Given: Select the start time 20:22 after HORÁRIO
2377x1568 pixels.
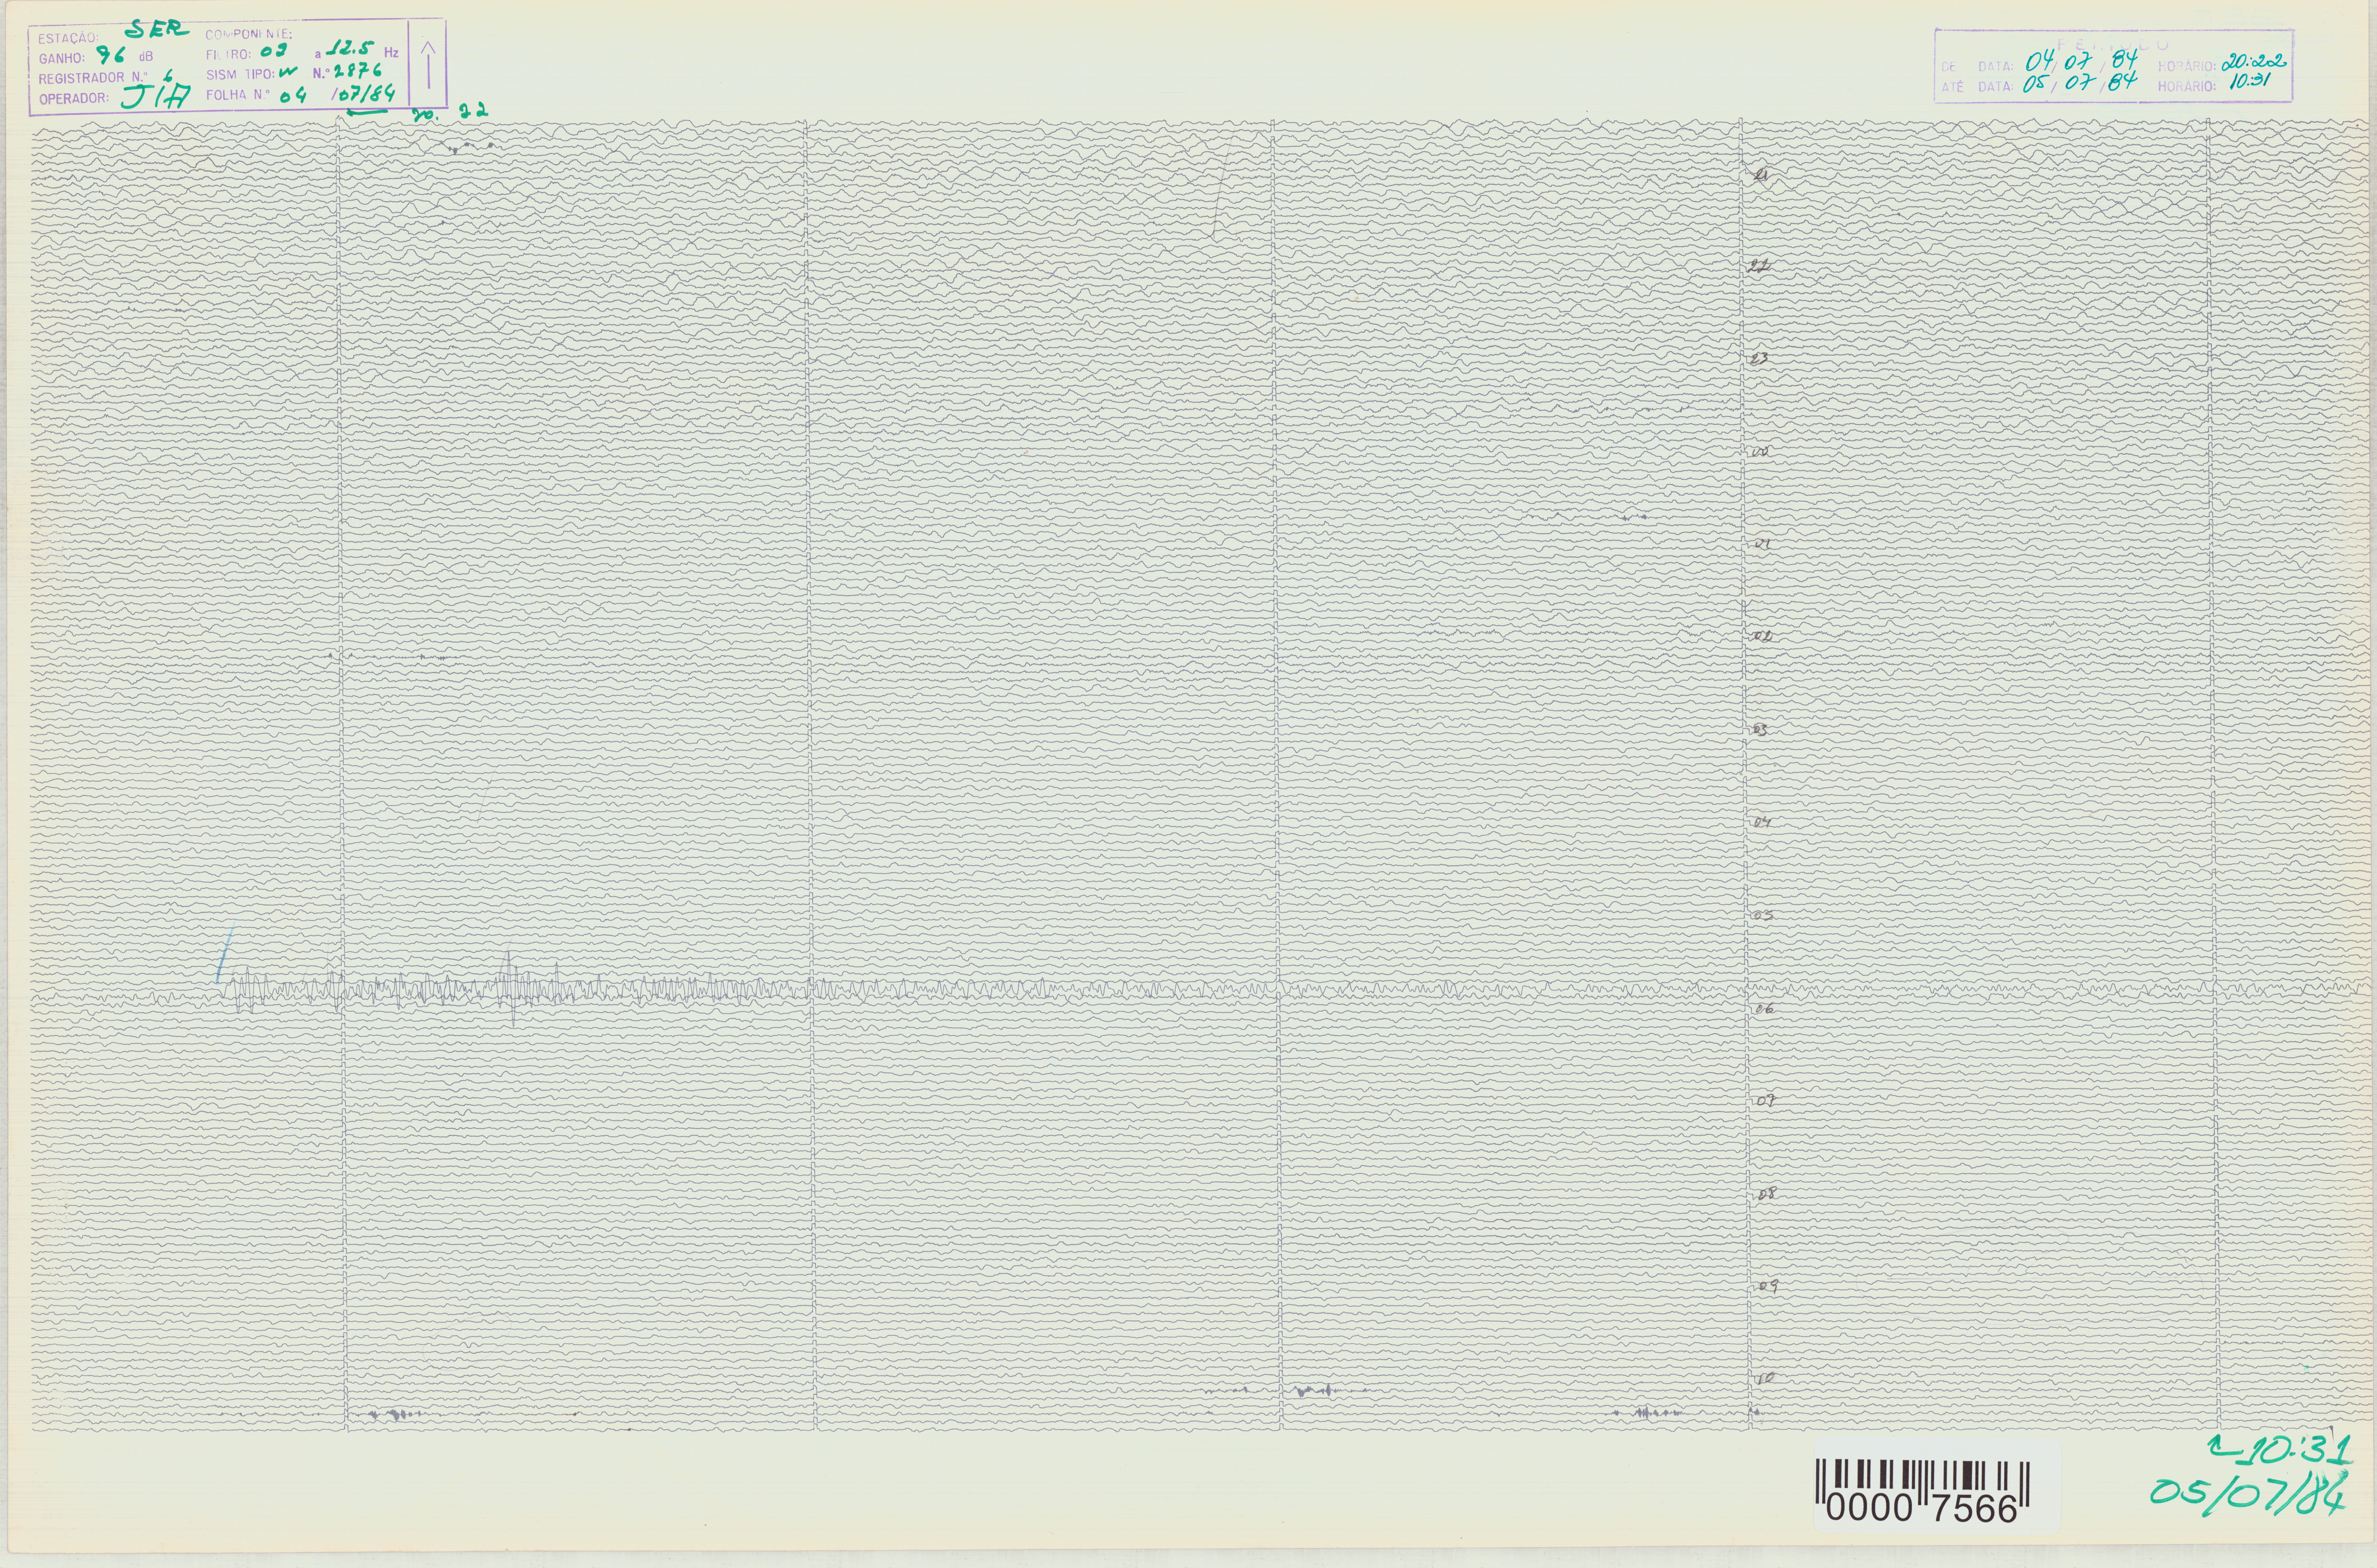Looking at the screenshot, I should [x=2253, y=62].
